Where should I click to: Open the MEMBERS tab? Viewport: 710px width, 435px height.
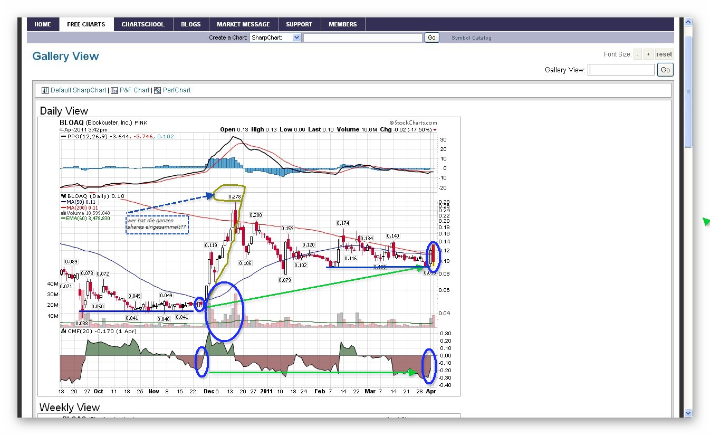click(343, 24)
